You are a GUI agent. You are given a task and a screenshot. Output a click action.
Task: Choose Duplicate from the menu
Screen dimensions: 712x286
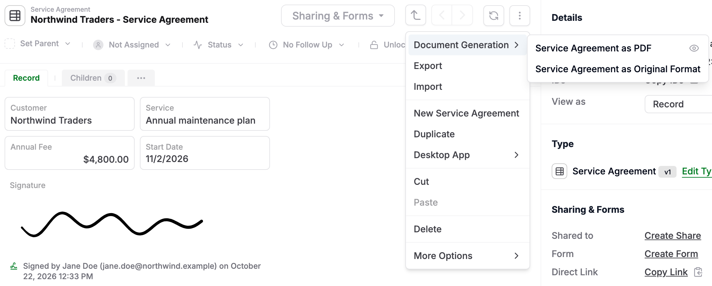pos(467,134)
